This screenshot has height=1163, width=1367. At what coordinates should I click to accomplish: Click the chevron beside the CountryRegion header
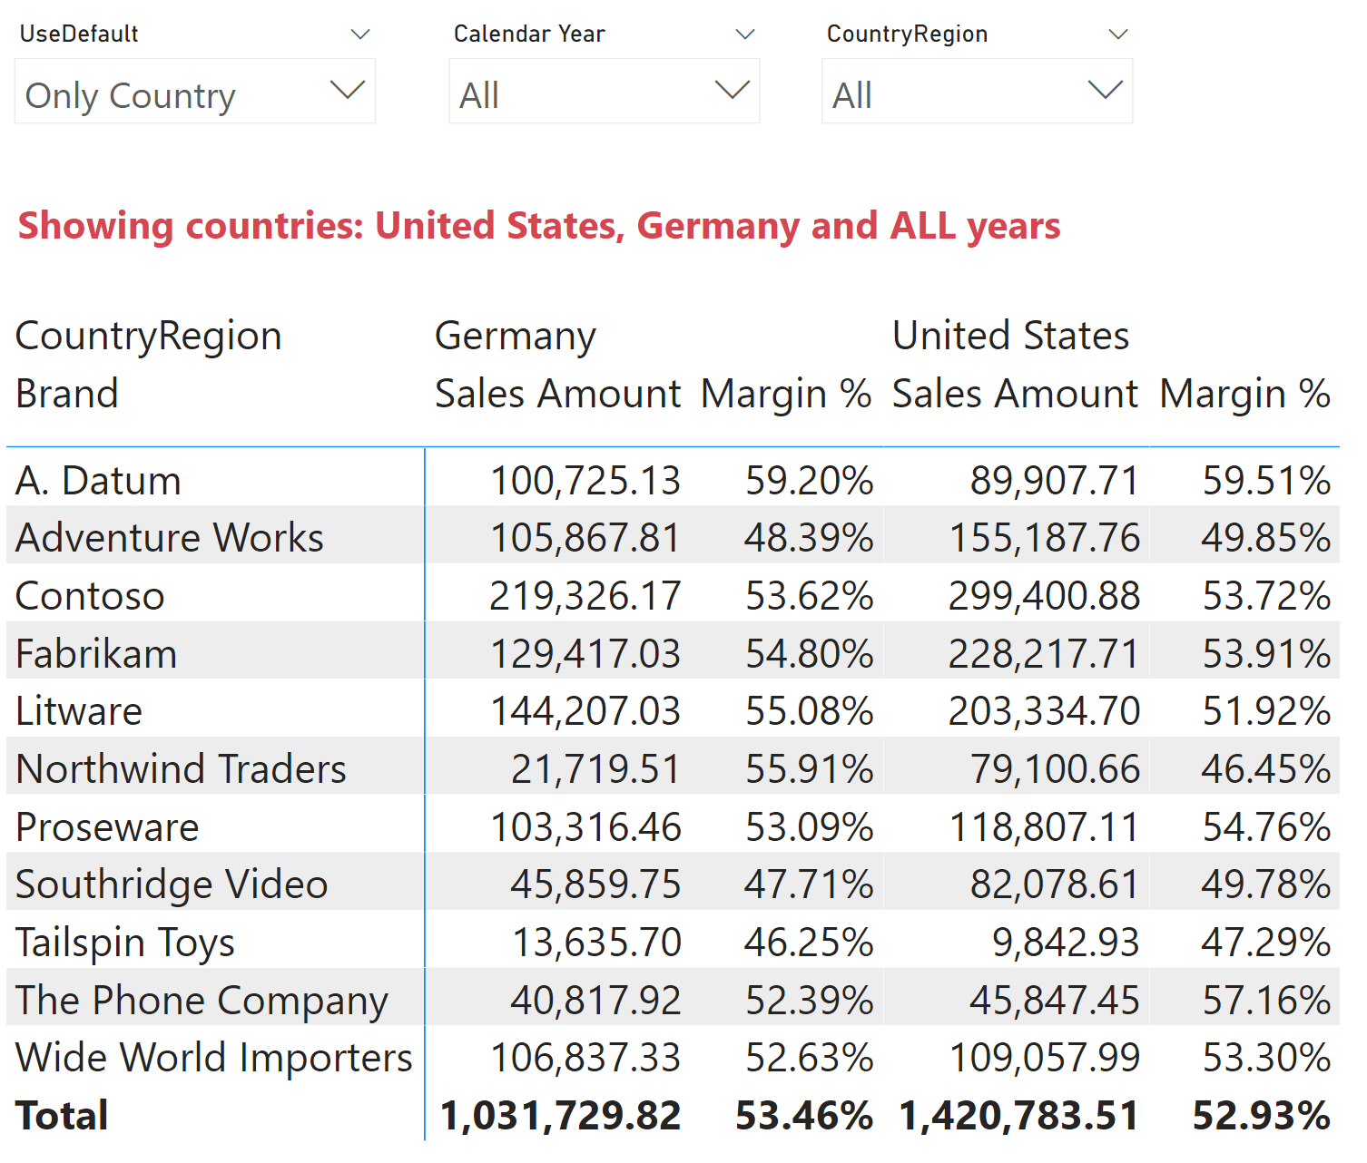coord(1117,34)
